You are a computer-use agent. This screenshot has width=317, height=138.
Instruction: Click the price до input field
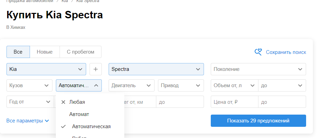click(282, 102)
